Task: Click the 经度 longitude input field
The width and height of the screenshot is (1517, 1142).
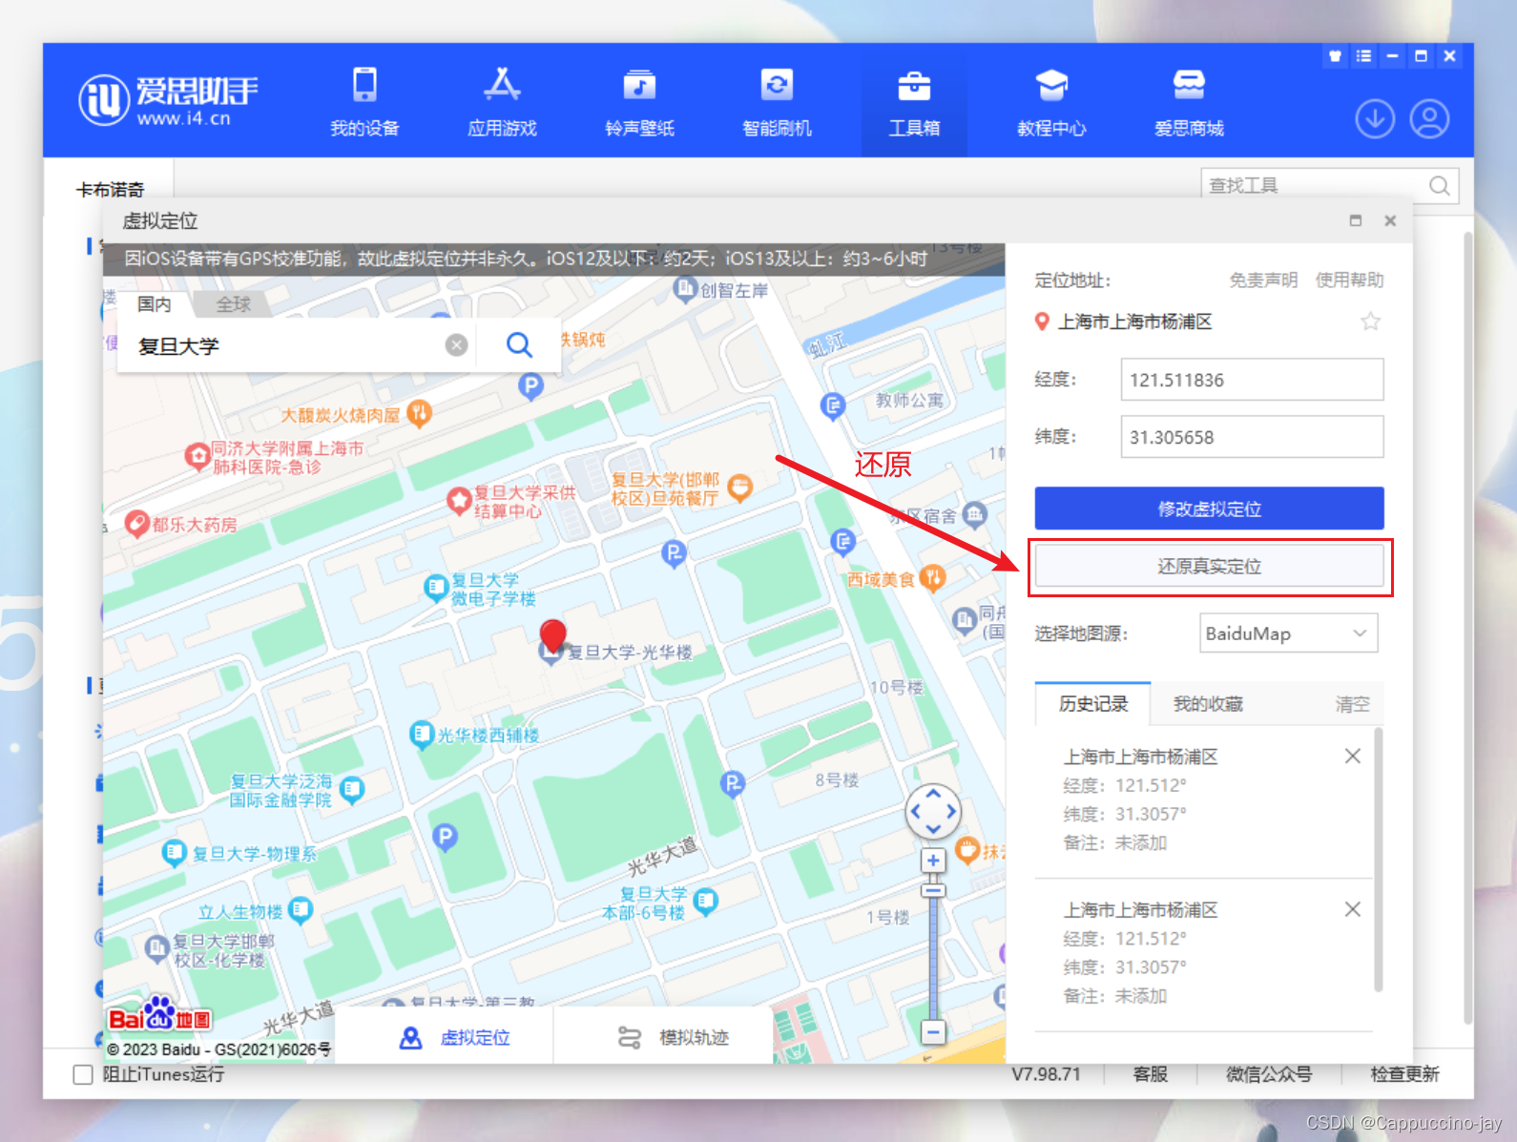Action: click(1252, 380)
